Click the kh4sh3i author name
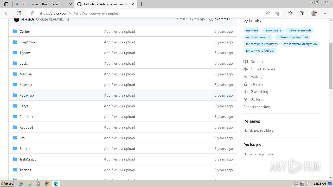This screenshot has height=187, width=333. (x=28, y=19)
